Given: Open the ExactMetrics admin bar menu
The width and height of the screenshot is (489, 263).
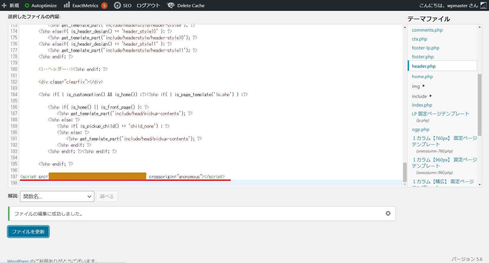Looking at the screenshot, I should click(x=85, y=5).
